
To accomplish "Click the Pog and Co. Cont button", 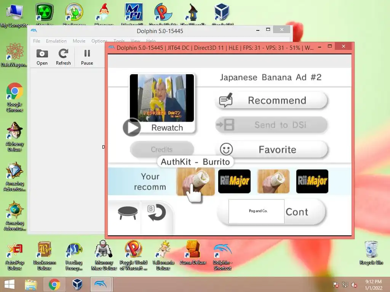I will (271, 211).
